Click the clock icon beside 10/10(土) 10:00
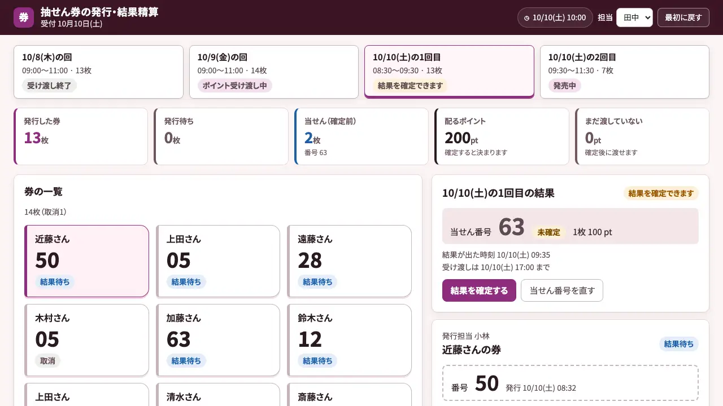 coord(527,18)
